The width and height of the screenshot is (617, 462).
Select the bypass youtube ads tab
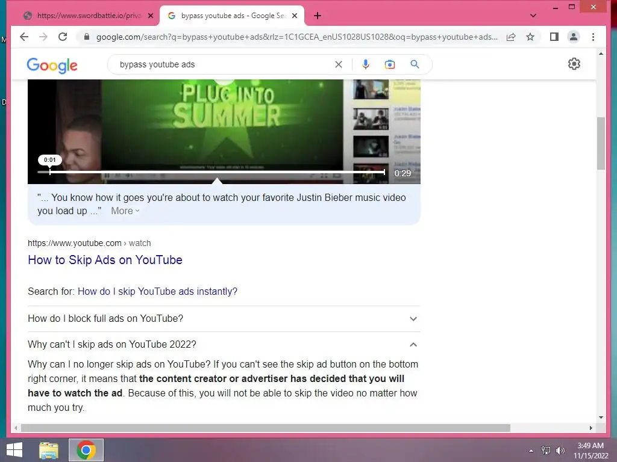232,16
